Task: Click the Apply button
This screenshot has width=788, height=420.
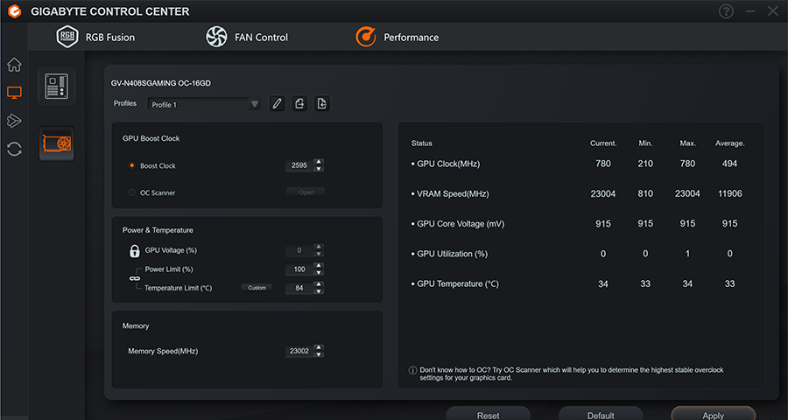Action: coord(713,415)
